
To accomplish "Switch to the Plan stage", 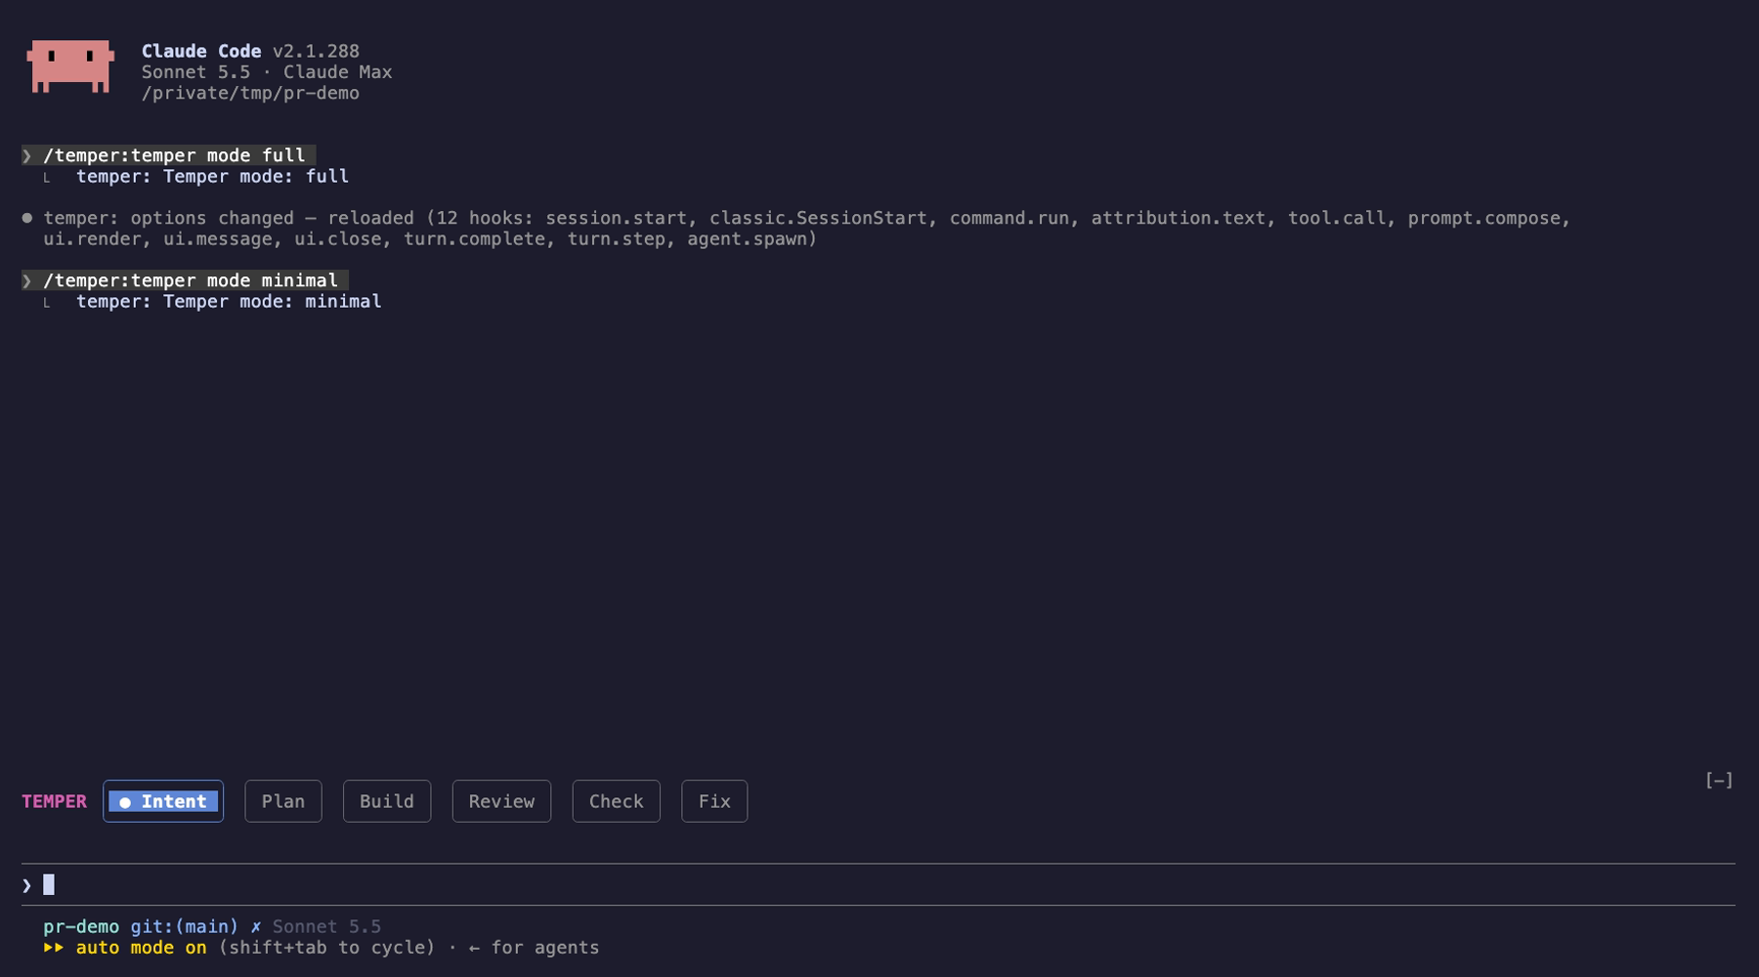I will [283, 801].
